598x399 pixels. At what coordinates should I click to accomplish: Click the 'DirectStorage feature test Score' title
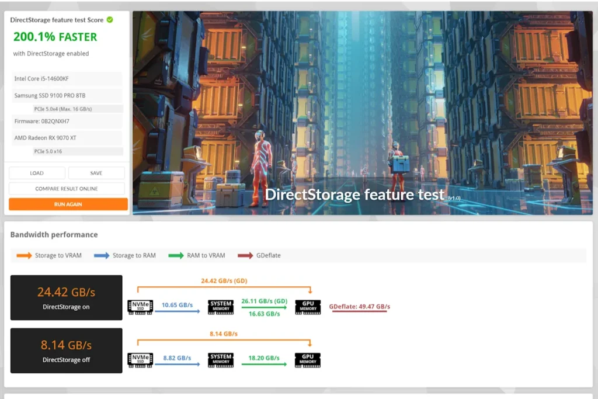57,20
